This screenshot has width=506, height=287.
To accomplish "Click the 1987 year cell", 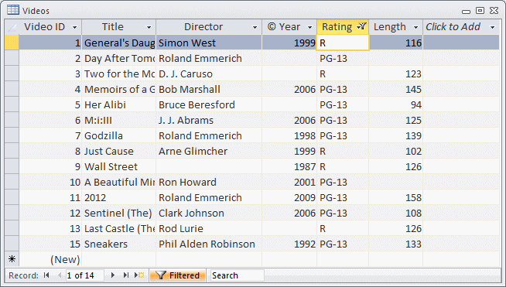I will pyautogui.click(x=289, y=167).
